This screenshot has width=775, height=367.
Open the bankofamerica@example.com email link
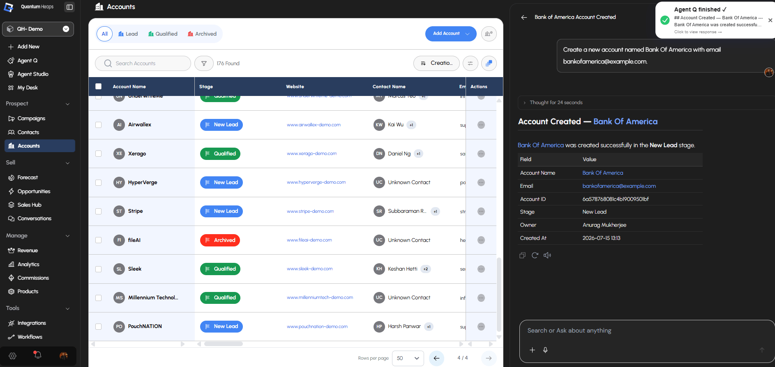[x=619, y=186]
